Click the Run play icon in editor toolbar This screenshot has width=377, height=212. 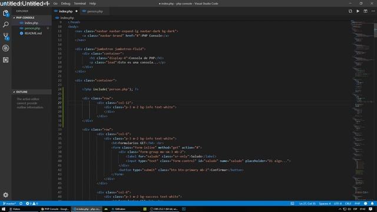click(x=358, y=11)
